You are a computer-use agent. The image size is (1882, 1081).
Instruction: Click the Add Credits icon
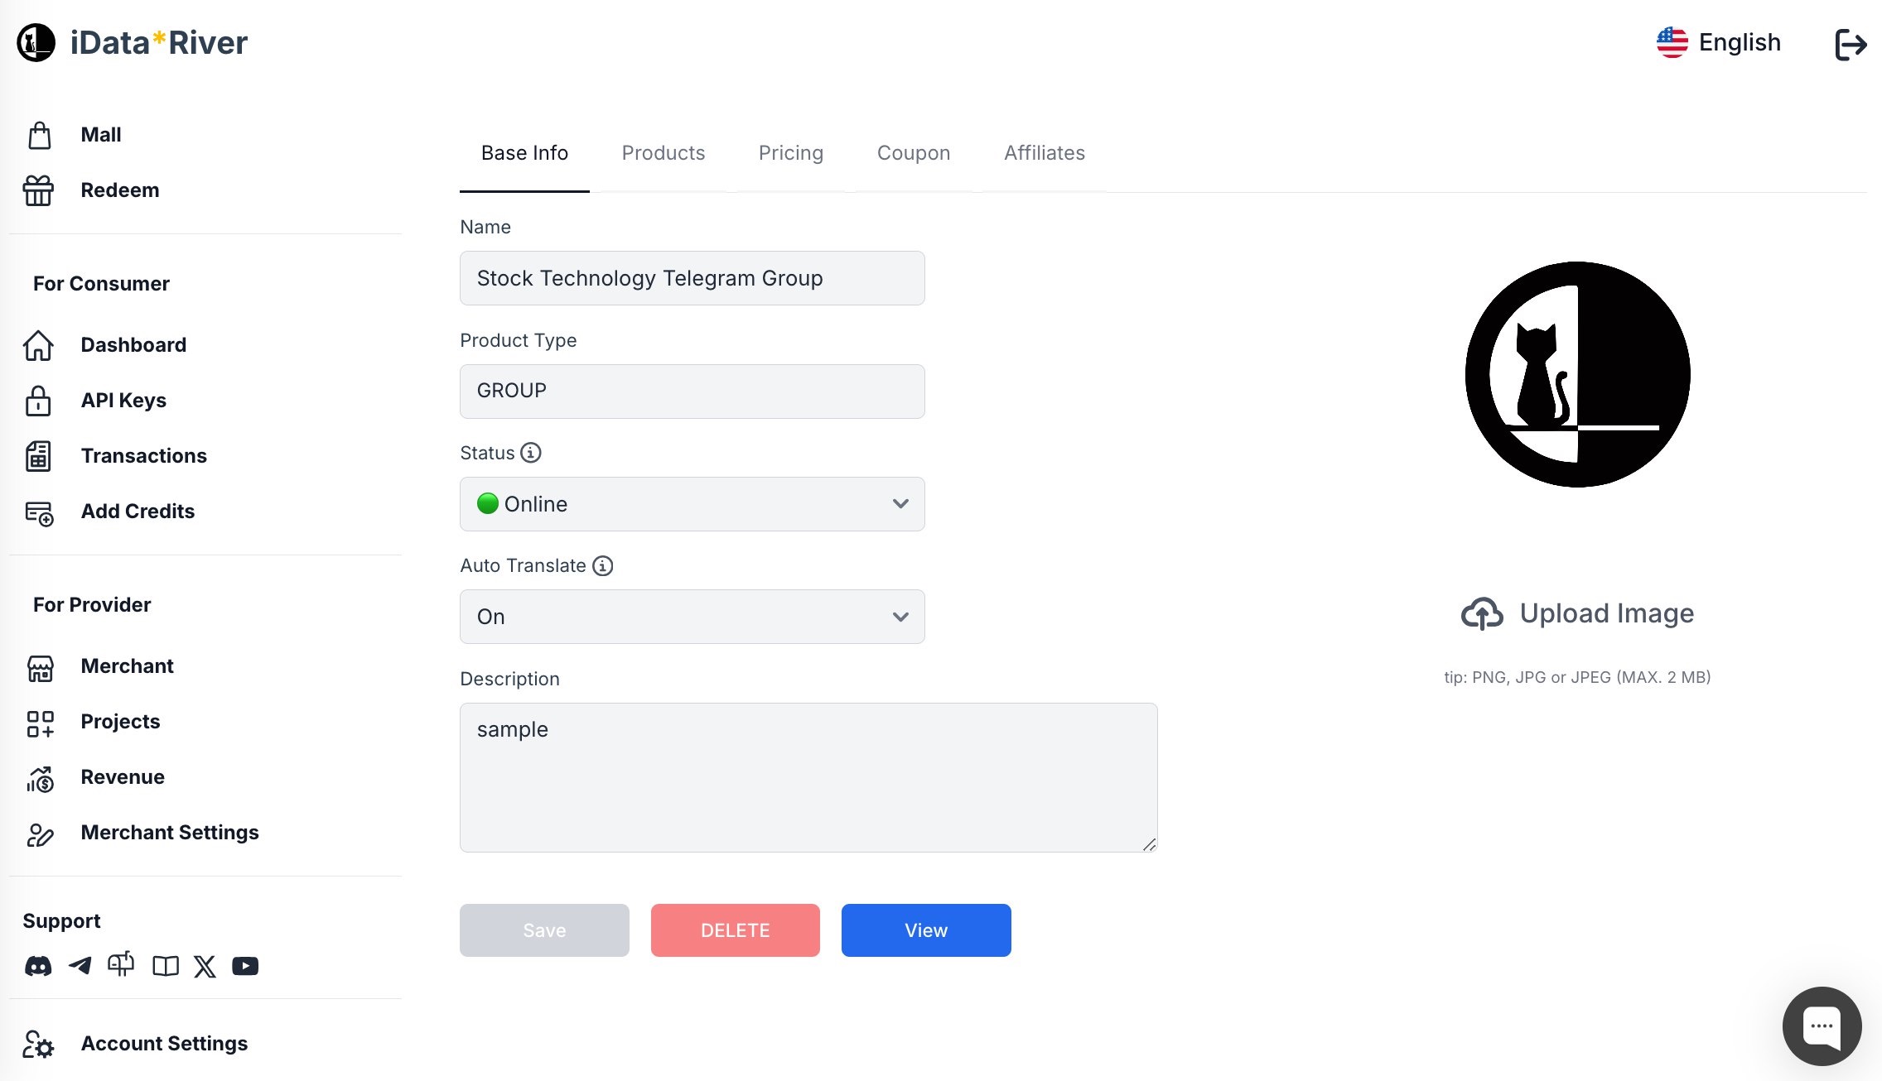point(37,512)
